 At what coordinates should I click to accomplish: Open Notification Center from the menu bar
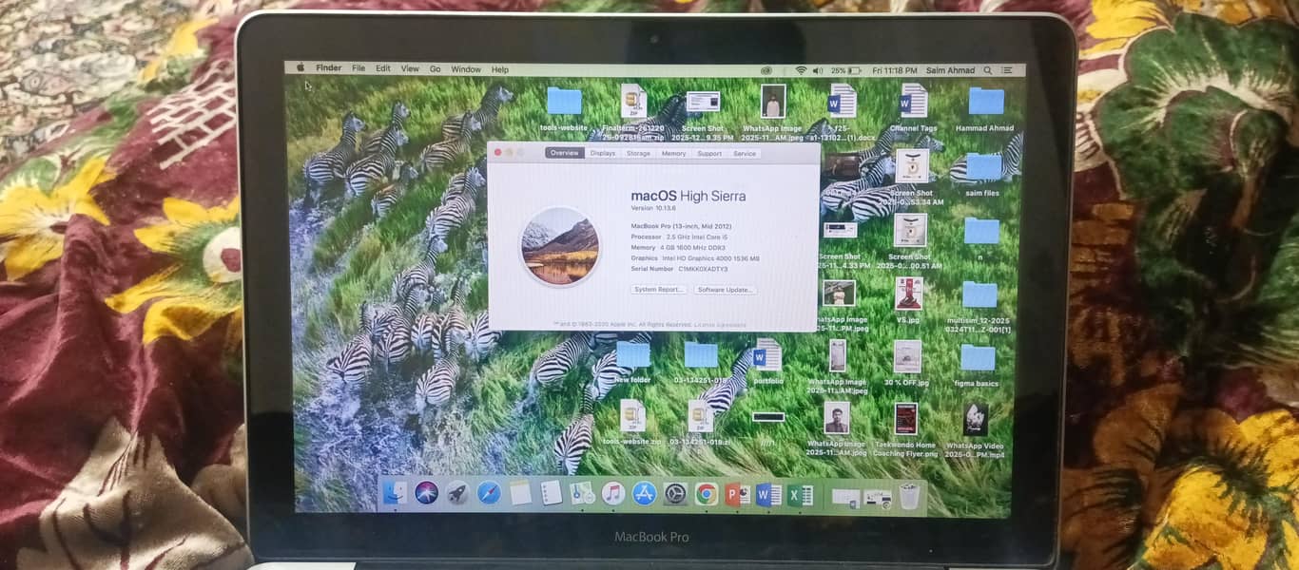pyautogui.click(x=1009, y=69)
